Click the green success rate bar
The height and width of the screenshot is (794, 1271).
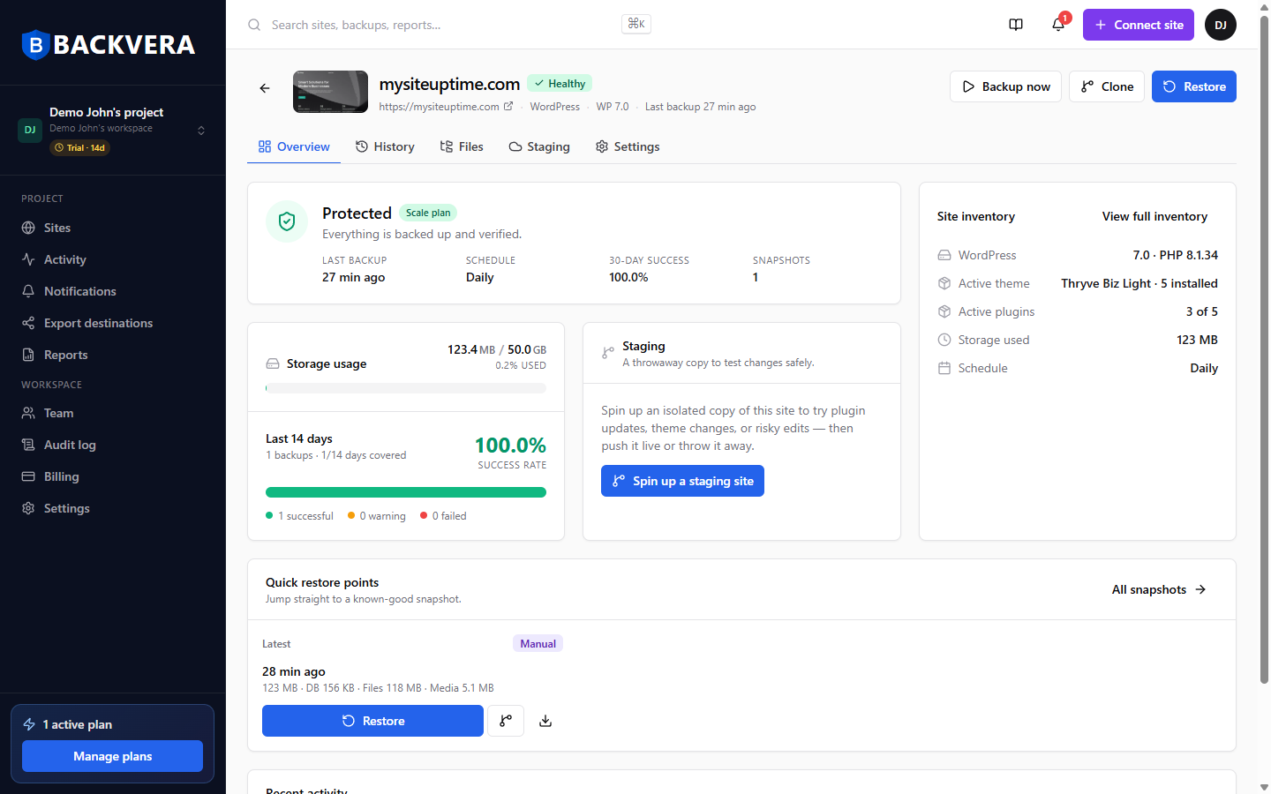click(406, 492)
